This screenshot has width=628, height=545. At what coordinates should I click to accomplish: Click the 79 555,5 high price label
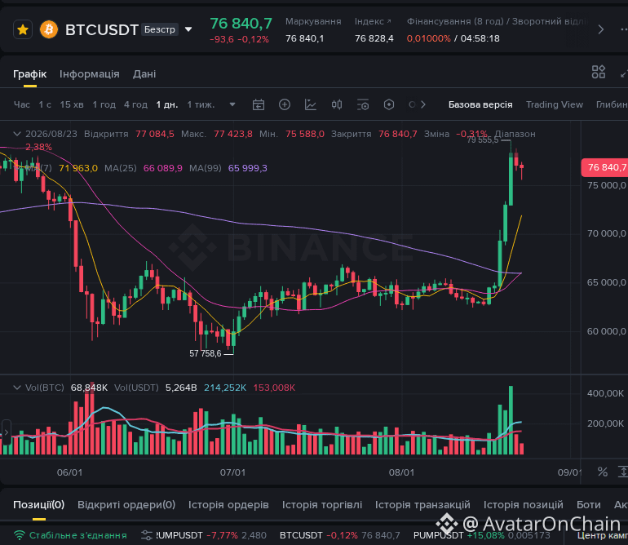(x=483, y=140)
